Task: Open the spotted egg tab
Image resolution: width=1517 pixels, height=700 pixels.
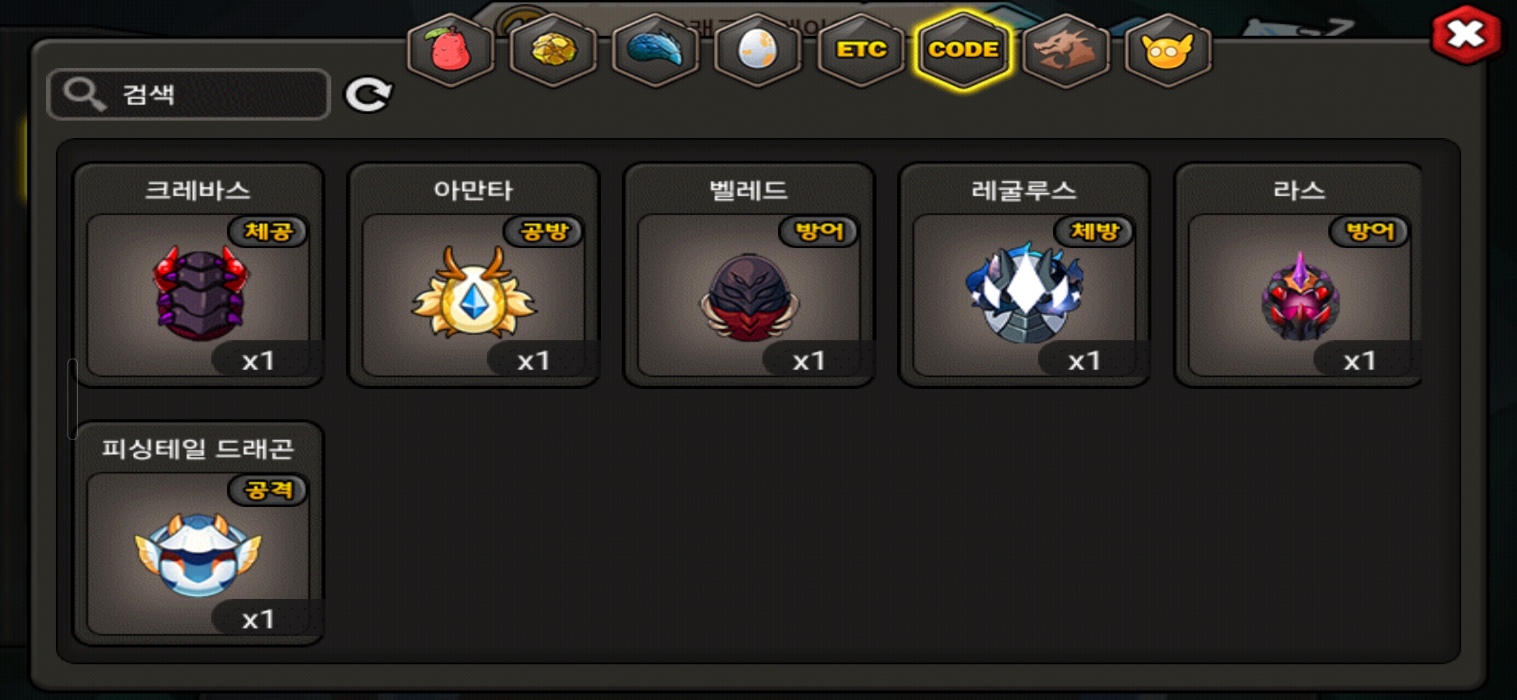Action: point(758,50)
